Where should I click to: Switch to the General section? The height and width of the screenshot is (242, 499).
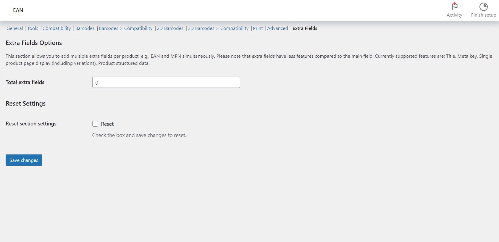pyautogui.click(x=15, y=28)
